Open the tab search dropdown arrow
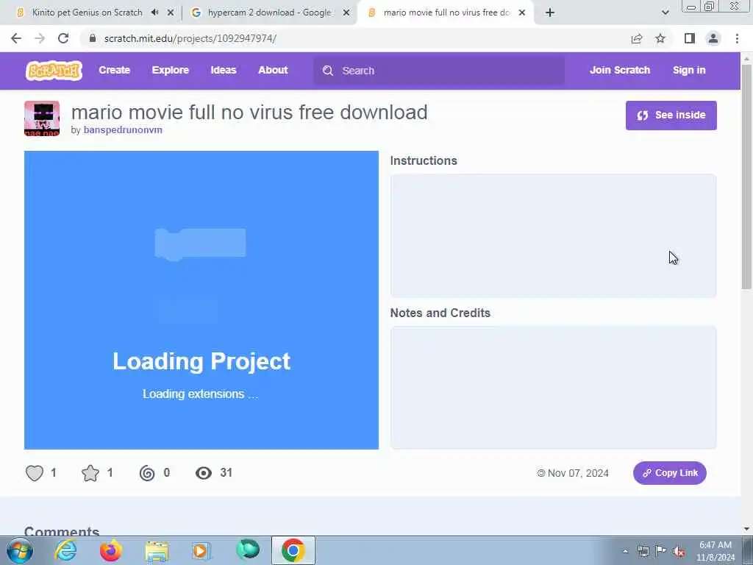Viewport: 753px width, 565px height. point(665,13)
